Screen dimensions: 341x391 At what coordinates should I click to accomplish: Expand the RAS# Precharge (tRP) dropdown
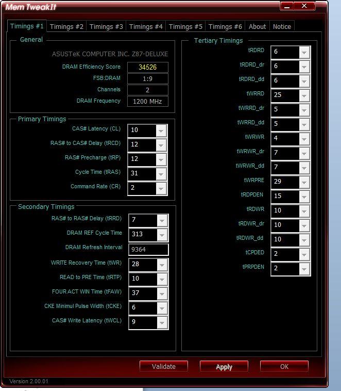[x=161, y=159]
